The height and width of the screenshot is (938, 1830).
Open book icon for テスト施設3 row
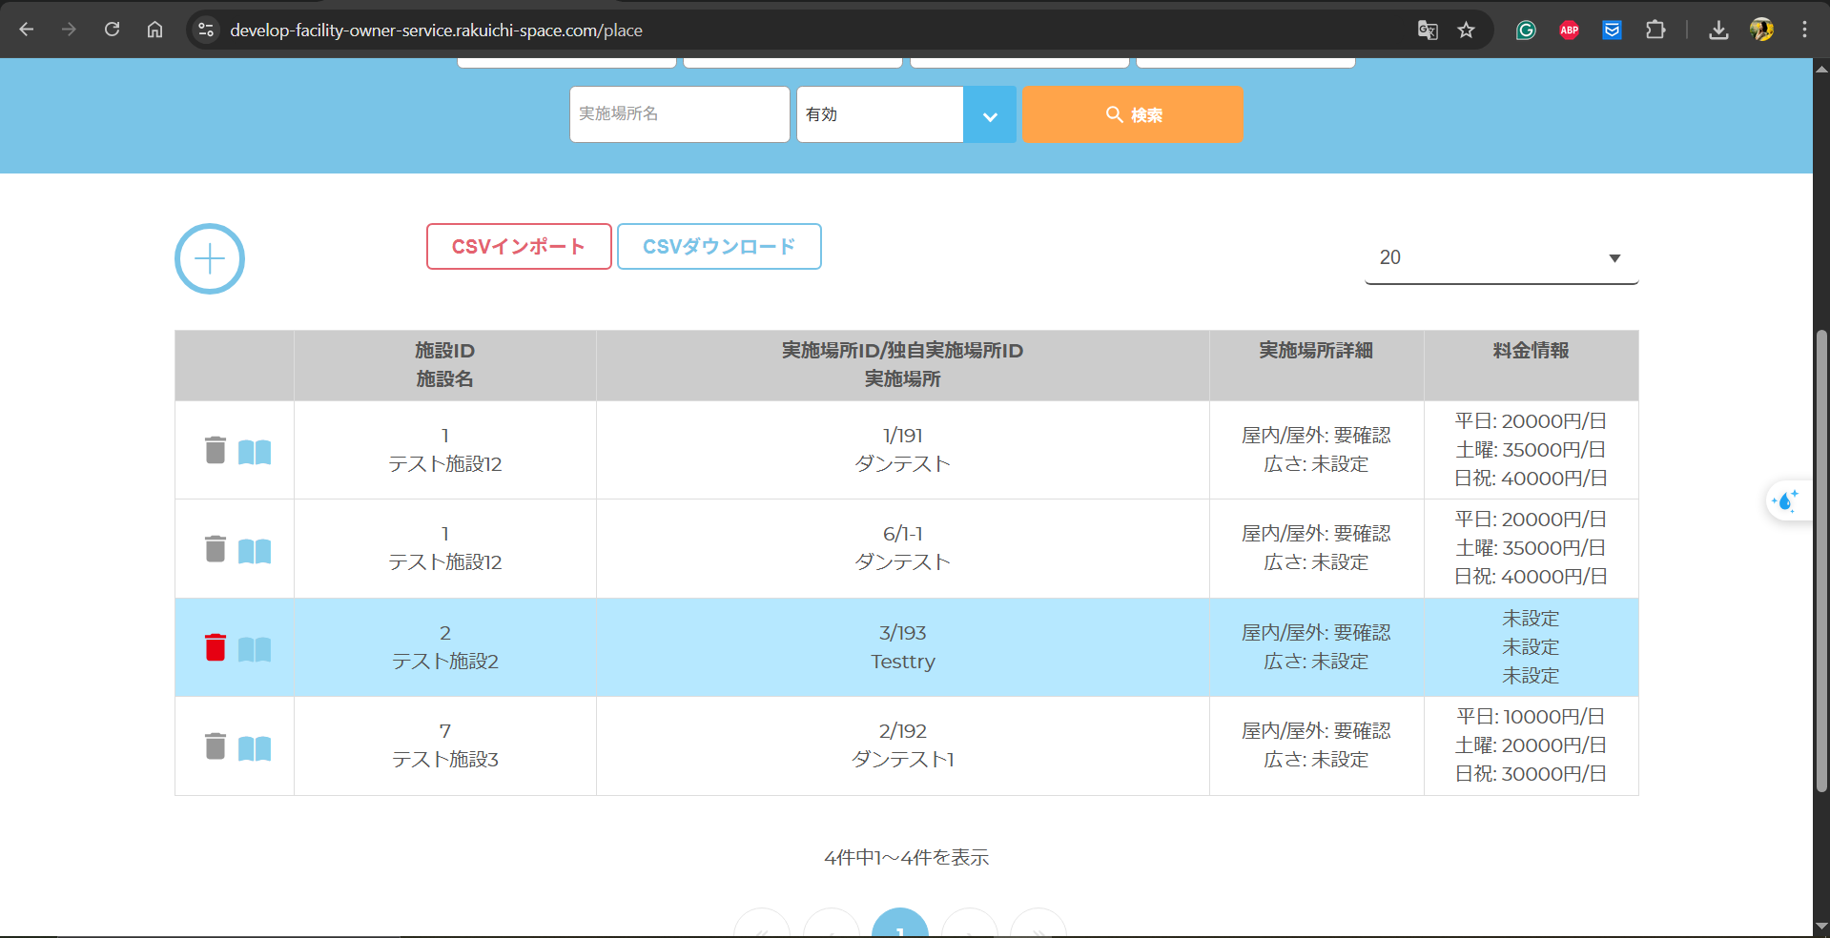click(x=255, y=747)
